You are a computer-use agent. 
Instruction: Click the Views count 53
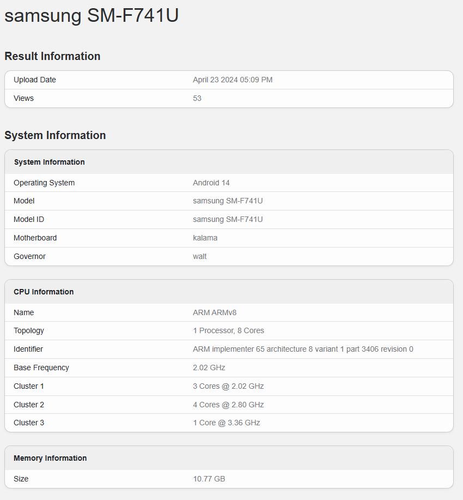pos(197,98)
